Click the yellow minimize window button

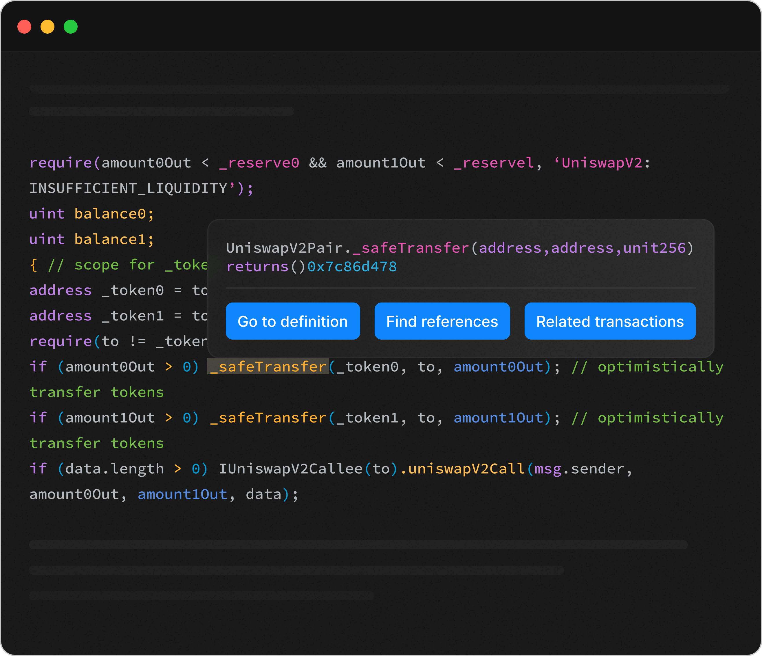pos(47,26)
